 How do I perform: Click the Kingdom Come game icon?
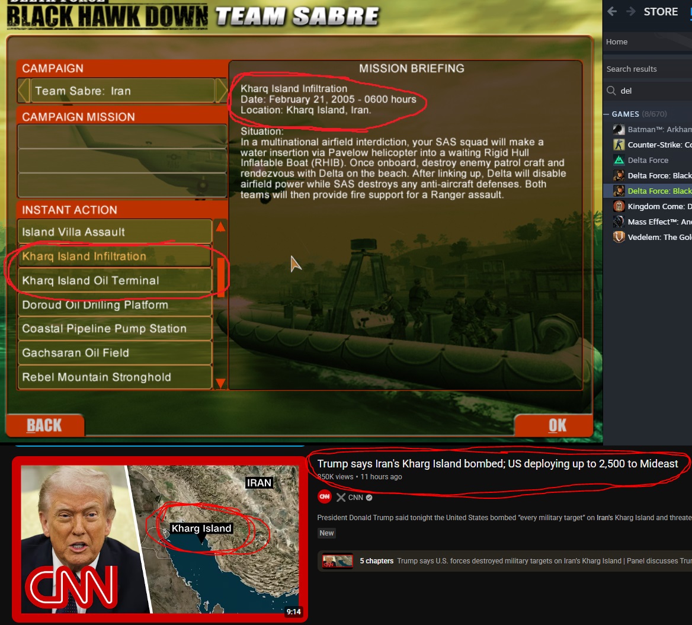click(x=619, y=206)
